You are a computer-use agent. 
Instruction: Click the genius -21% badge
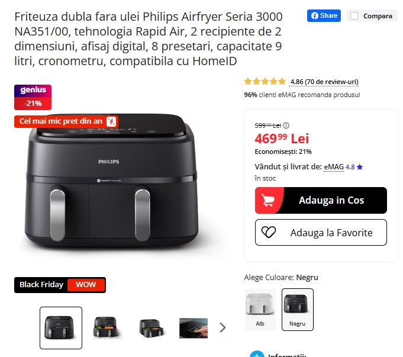(33, 97)
